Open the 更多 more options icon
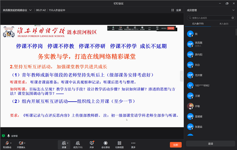The image size is (237, 150). (x=133, y=143)
